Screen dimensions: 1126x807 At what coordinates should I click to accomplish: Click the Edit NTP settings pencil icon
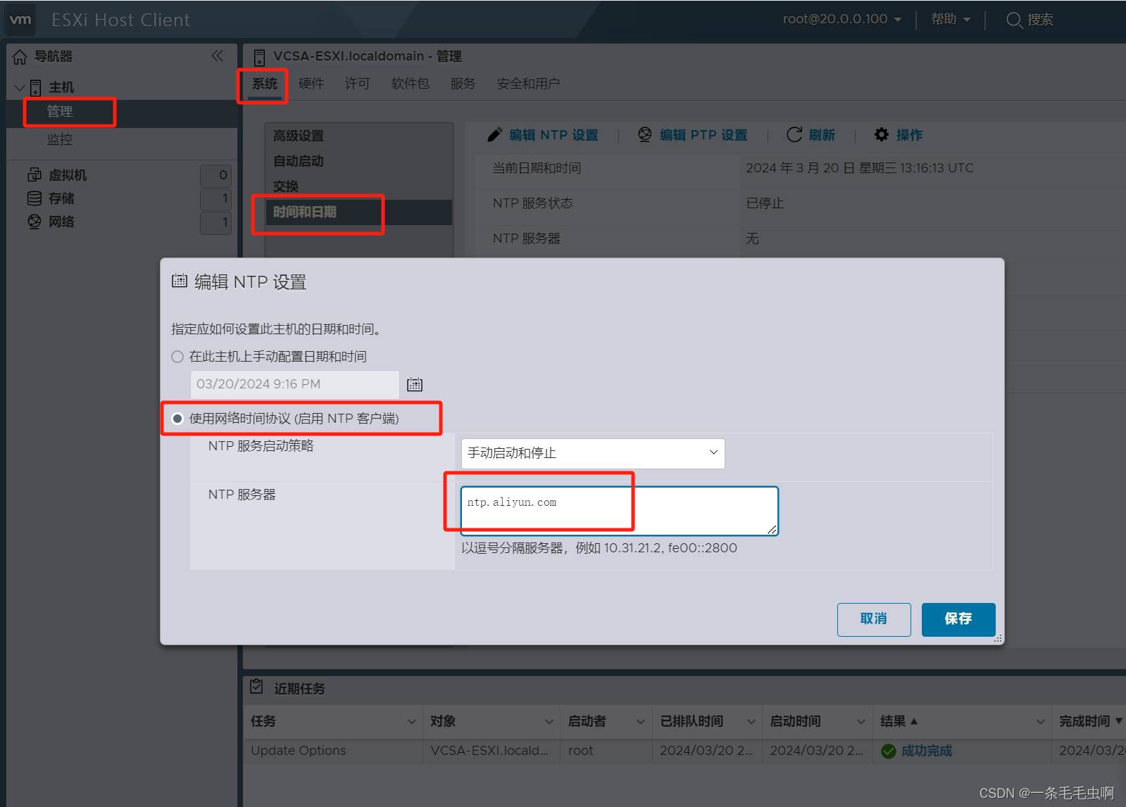(x=495, y=134)
